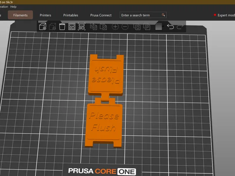Image resolution: width=235 pixels, height=176 pixels.
Task: Click the Split to objects icon
Action: point(137,27)
